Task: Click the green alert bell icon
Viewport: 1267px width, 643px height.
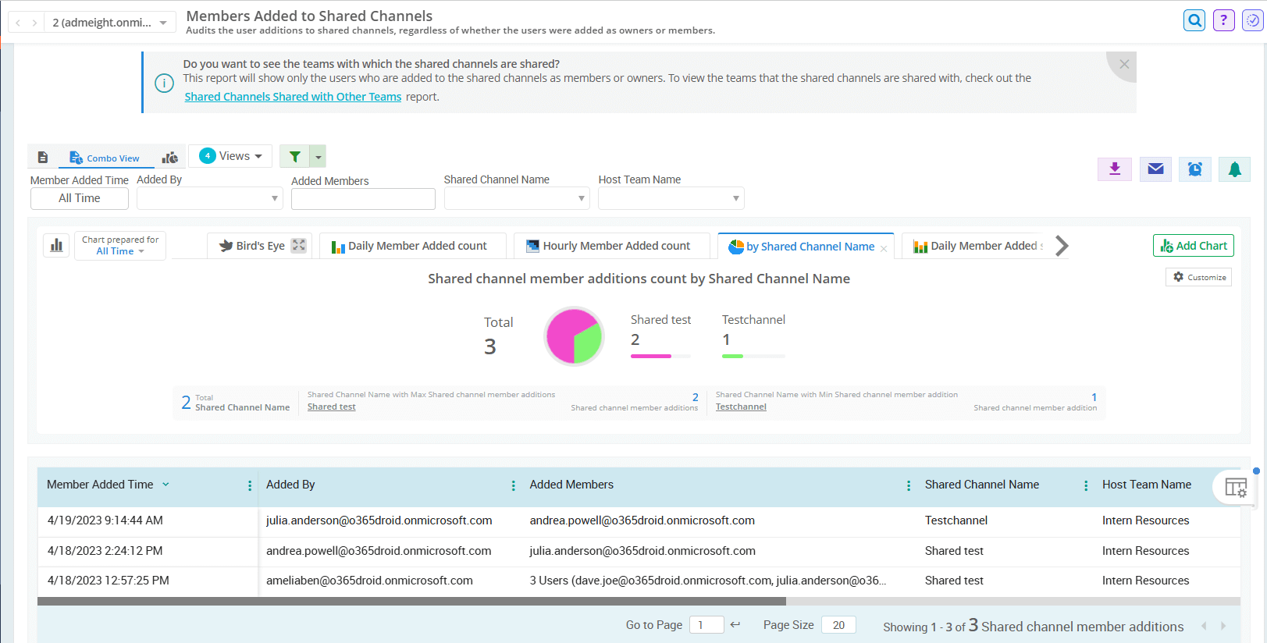Action: [1234, 169]
